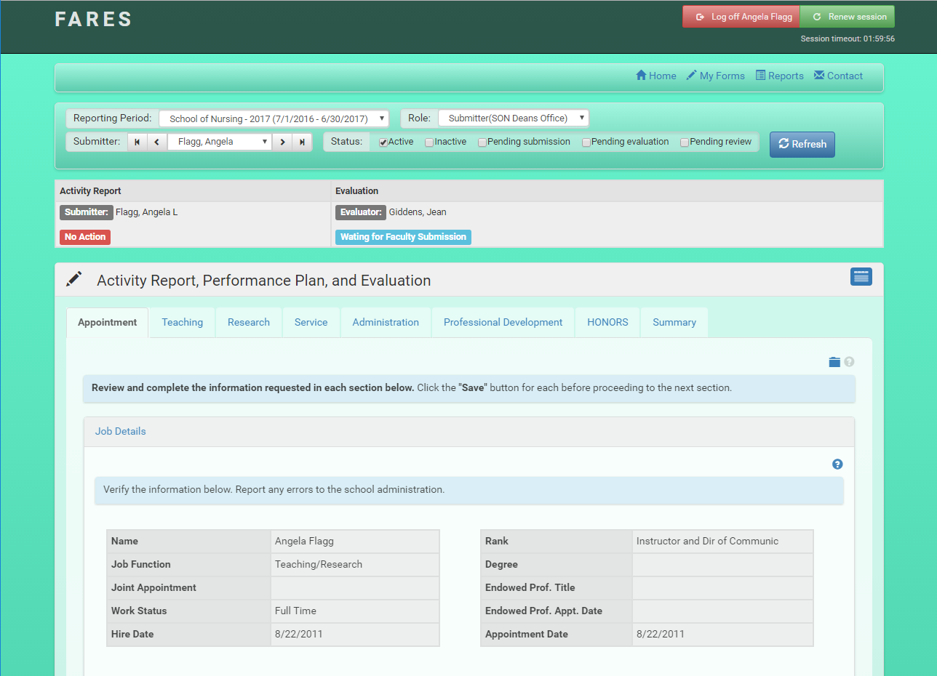The height and width of the screenshot is (676, 937).
Task: Open the blue folder icon
Action: (x=834, y=362)
